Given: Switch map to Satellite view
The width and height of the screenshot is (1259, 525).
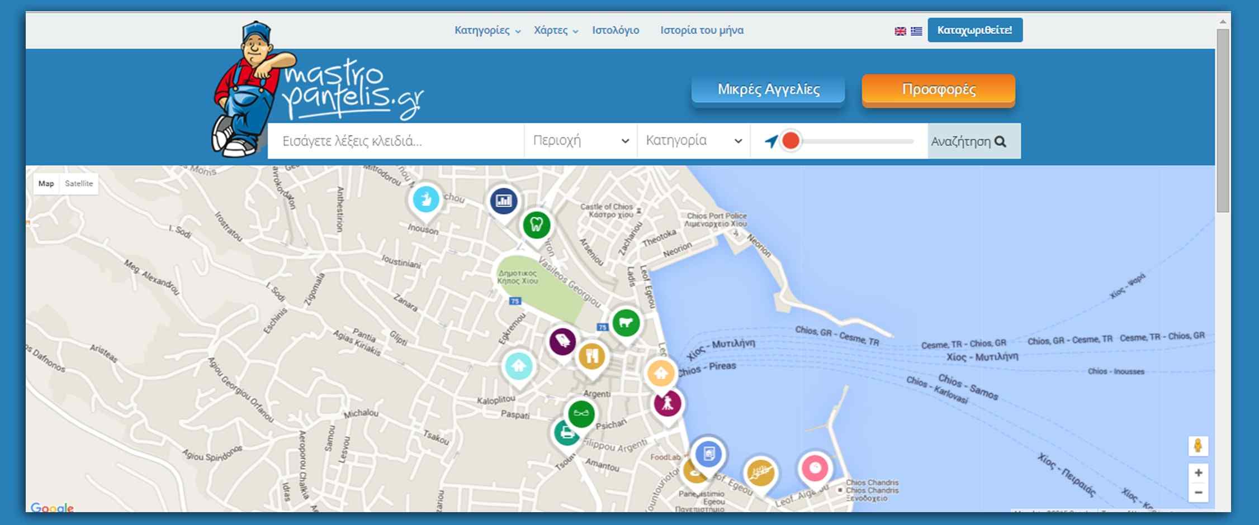Looking at the screenshot, I should pyautogui.click(x=79, y=184).
